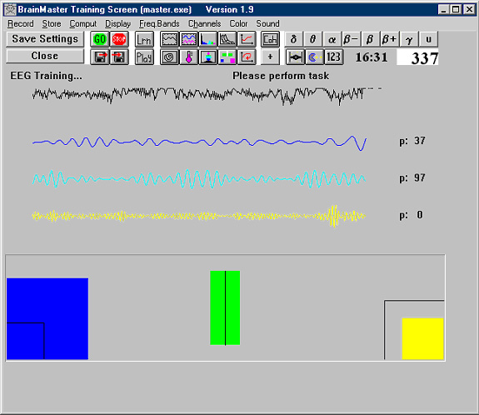Open the Store menu

pos(52,23)
